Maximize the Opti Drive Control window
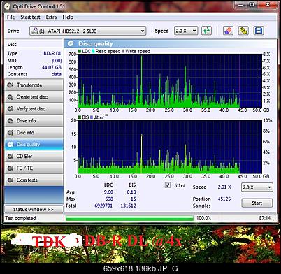The width and height of the screenshot is (281, 274). [x=252, y=4]
